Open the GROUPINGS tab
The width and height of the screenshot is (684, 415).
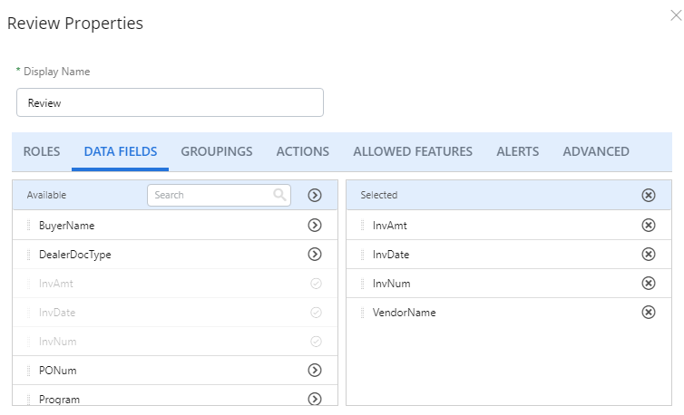pyautogui.click(x=217, y=151)
